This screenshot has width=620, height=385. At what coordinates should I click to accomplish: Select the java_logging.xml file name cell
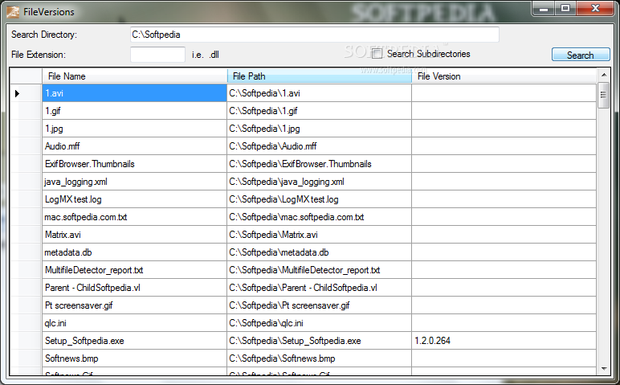[x=134, y=182]
